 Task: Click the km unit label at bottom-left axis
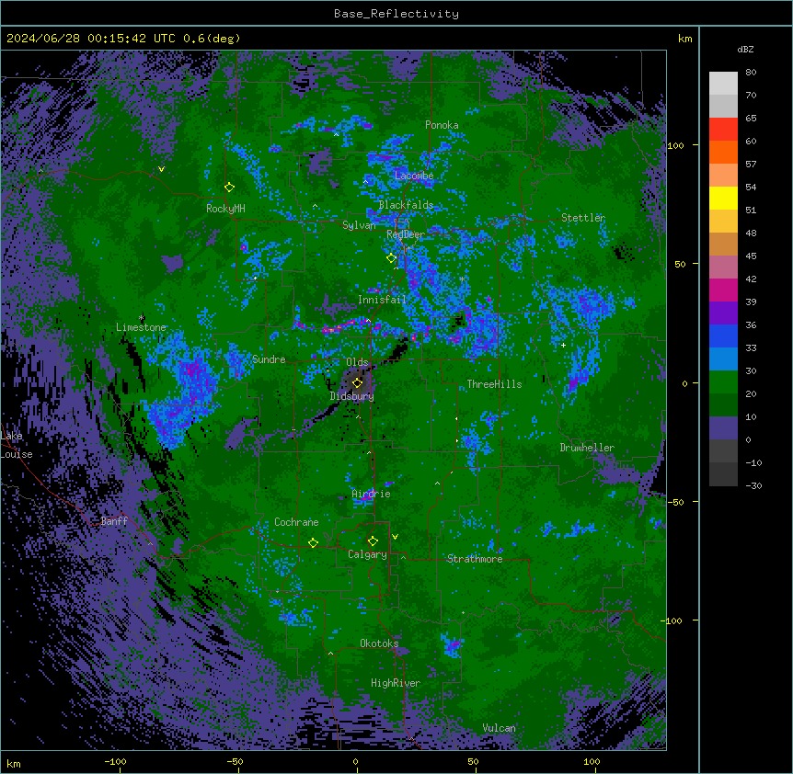(14, 764)
